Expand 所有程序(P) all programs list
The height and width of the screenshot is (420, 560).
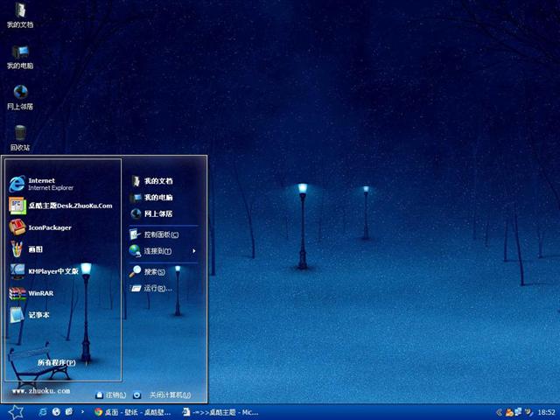click(56, 362)
